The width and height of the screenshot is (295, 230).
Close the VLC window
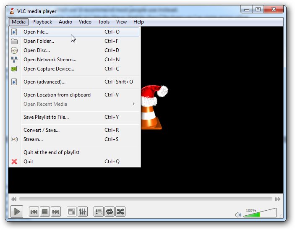tap(274, 9)
